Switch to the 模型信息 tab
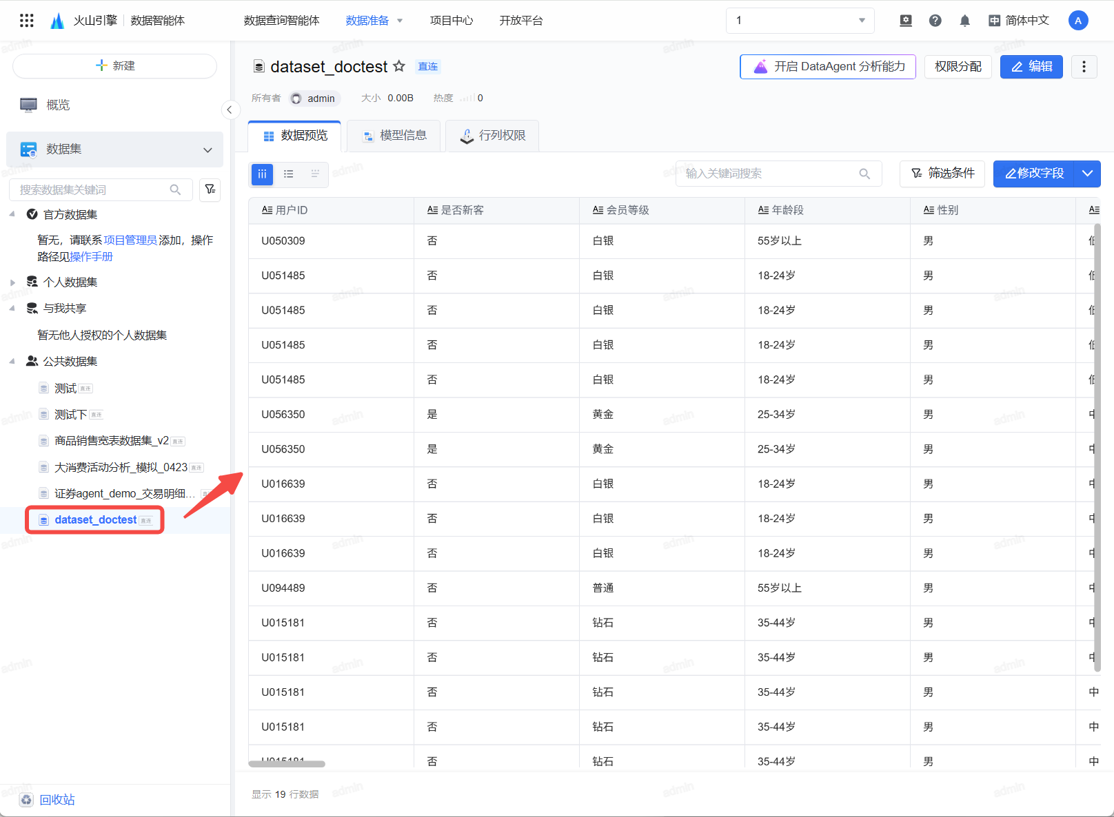The height and width of the screenshot is (817, 1114). [395, 136]
